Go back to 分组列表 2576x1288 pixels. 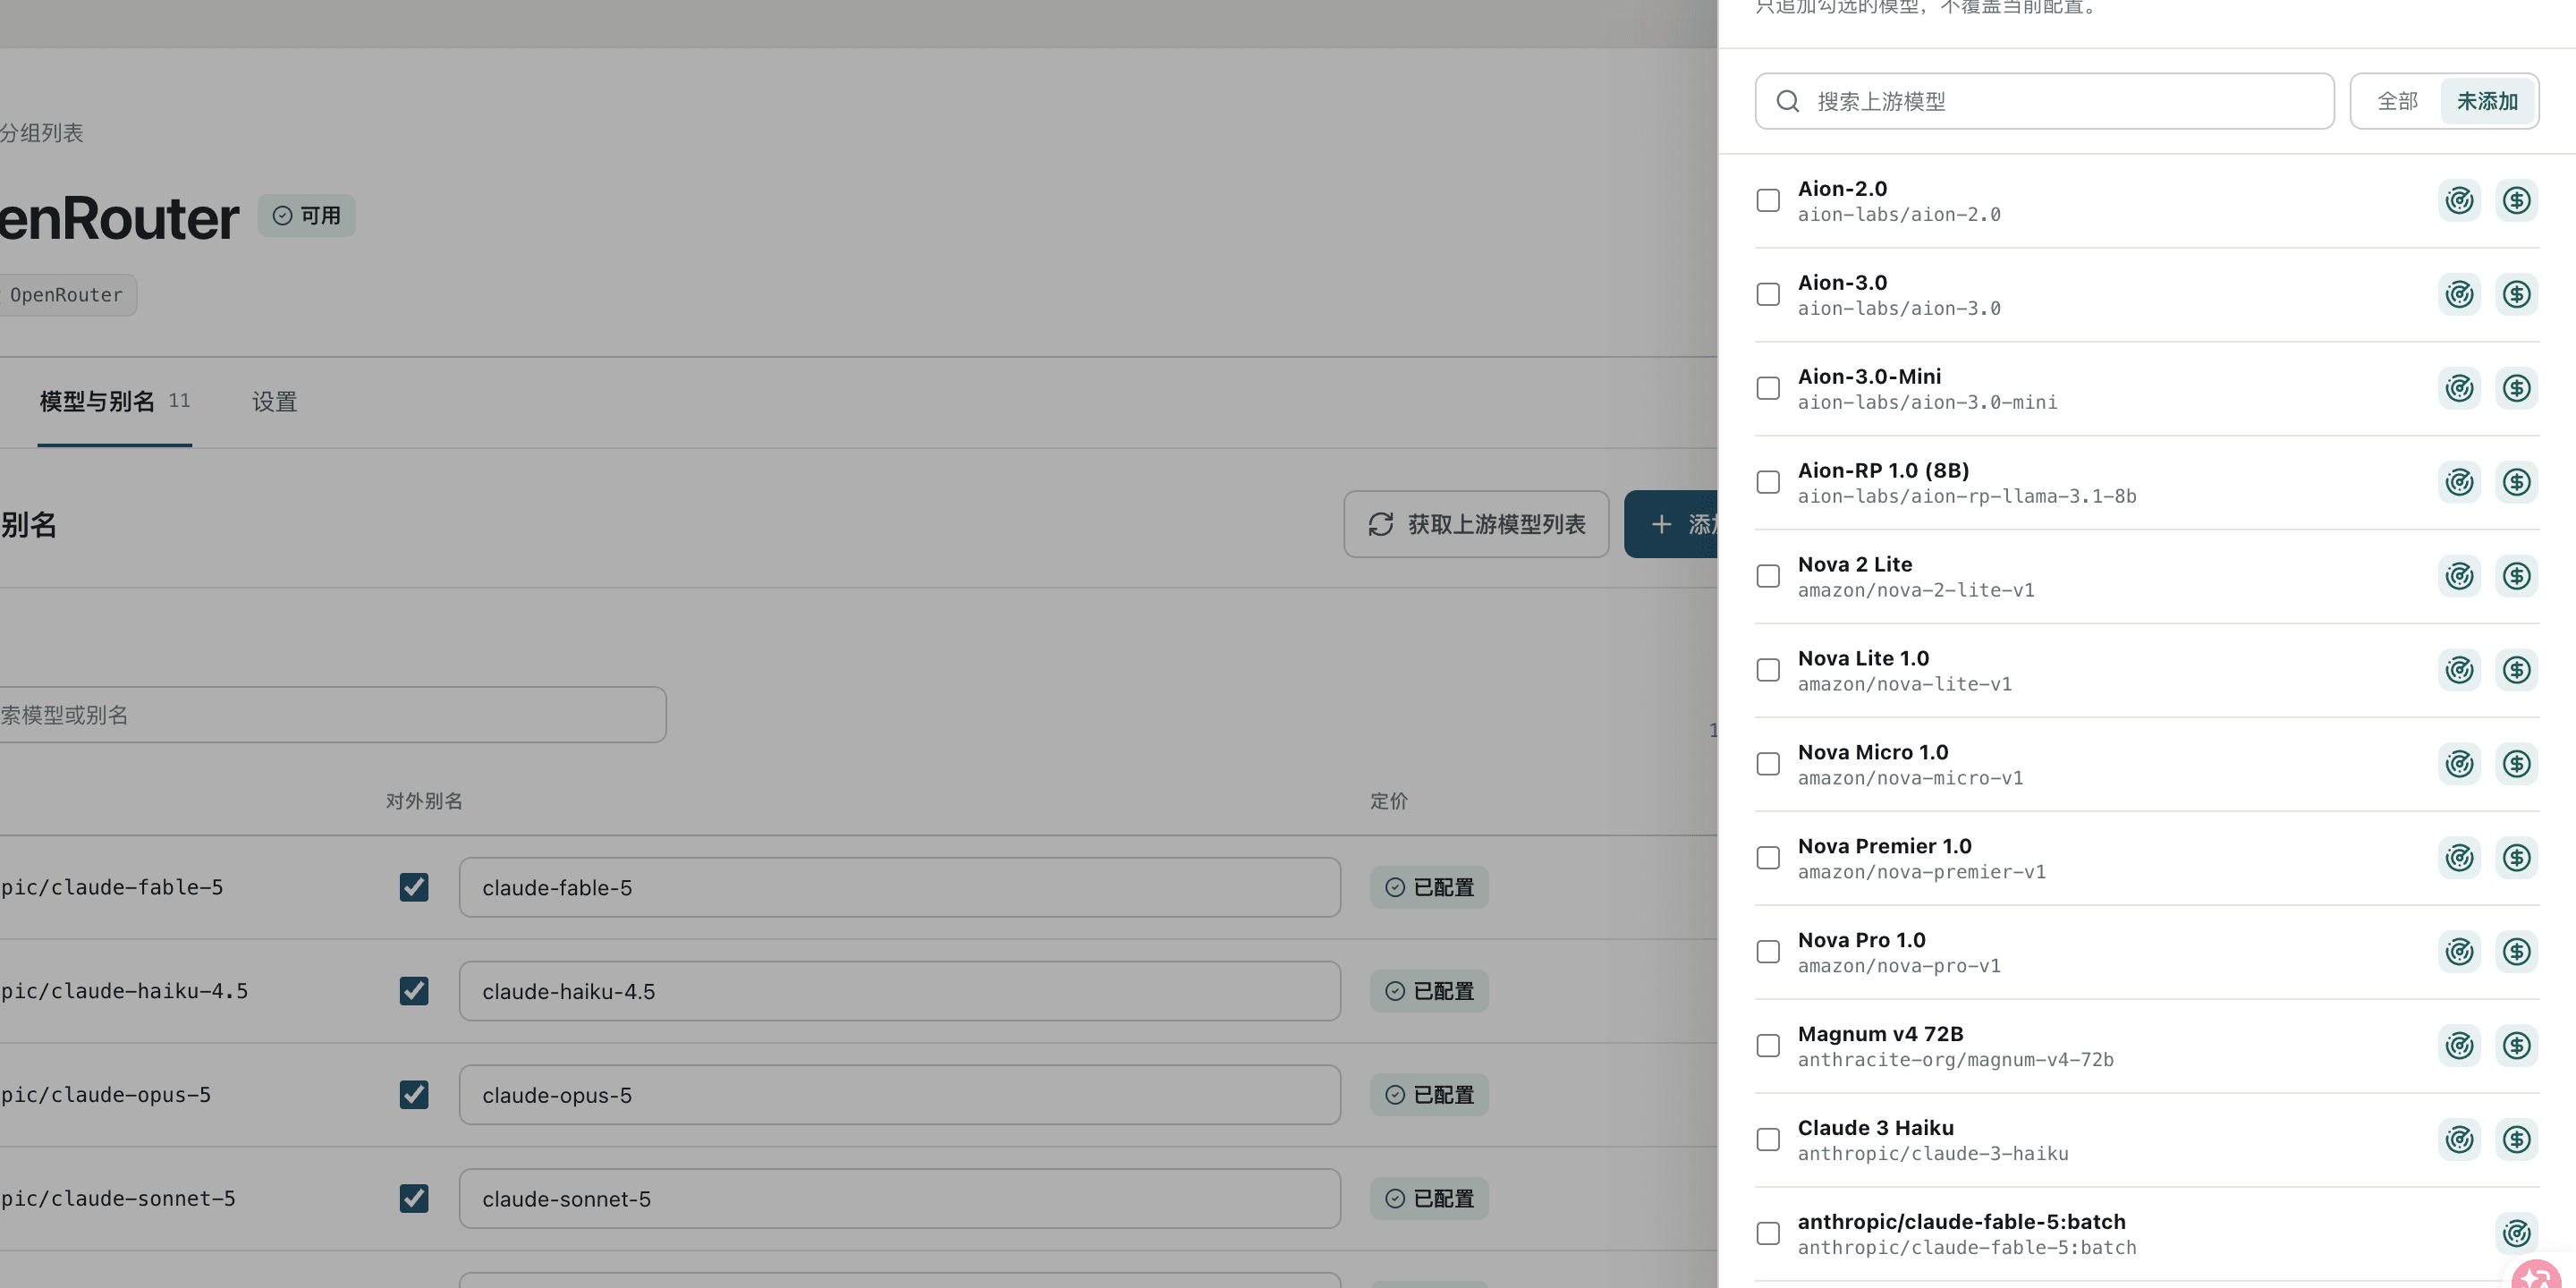point(41,133)
